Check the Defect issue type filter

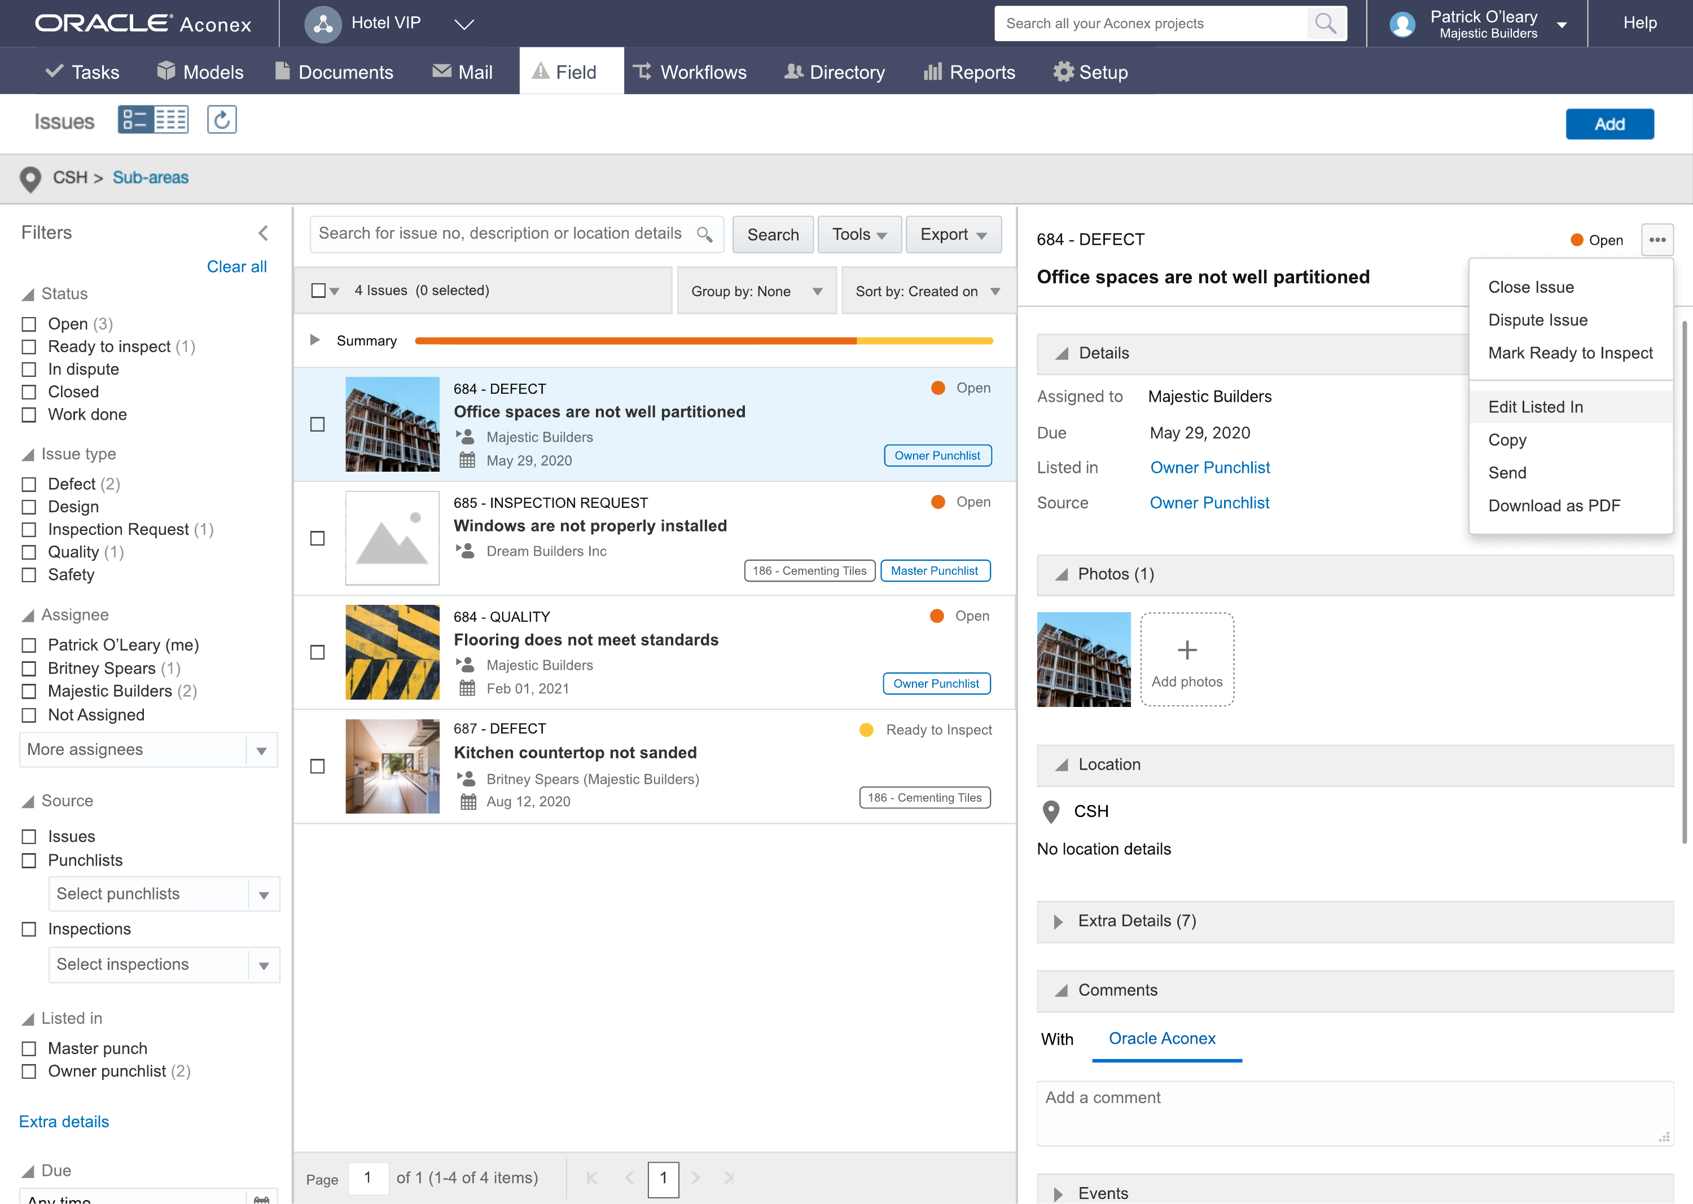pyautogui.click(x=29, y=484)
